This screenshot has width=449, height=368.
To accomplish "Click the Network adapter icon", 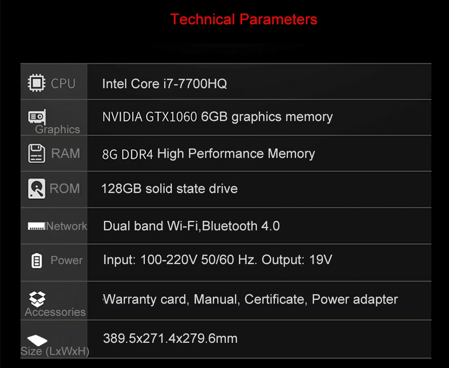I will [x=36, y=226].
